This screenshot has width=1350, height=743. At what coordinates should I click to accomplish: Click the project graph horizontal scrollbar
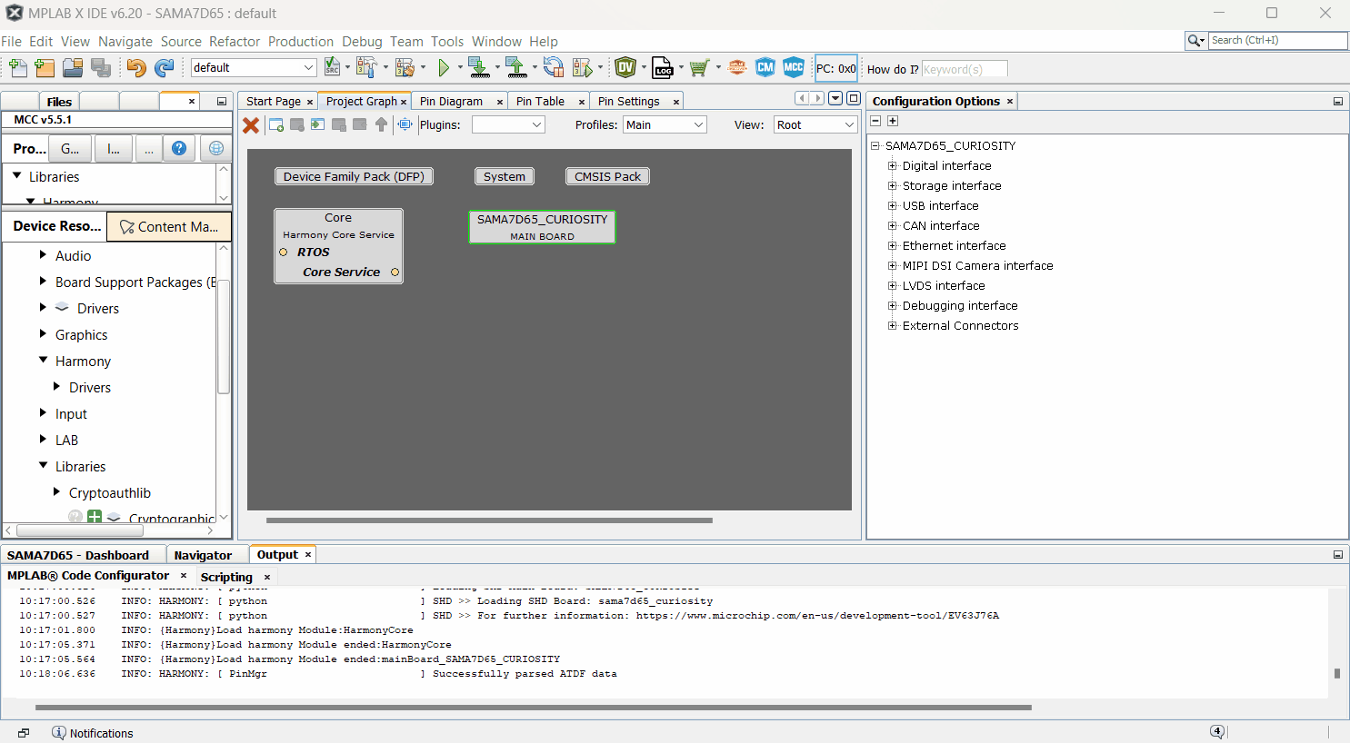click(489, 520)
